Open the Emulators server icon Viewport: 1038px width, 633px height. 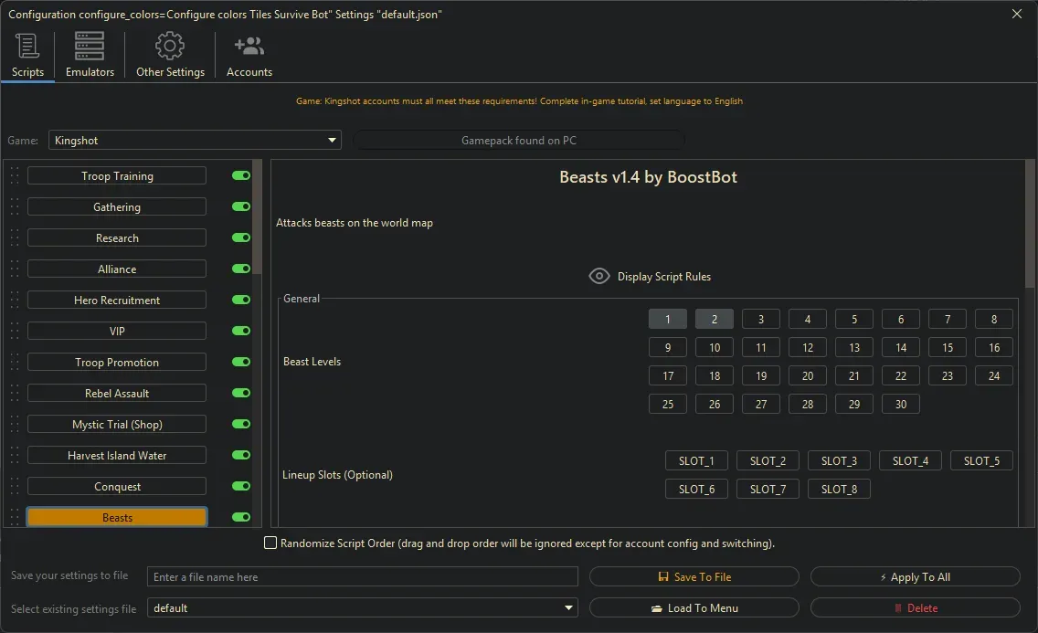click(90, 46)
